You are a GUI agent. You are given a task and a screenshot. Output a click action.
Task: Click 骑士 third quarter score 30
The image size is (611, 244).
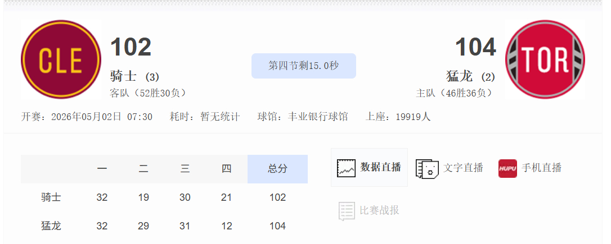185,197
